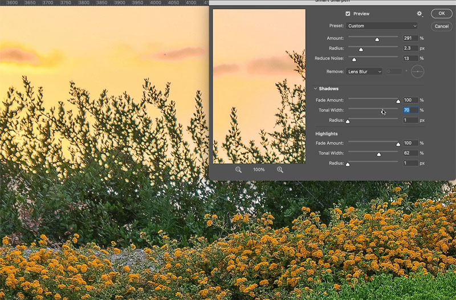Viewport: 456px width, 300px height.
Task: Click the Shadows Fade Amount field
Action: coord(410,100)
